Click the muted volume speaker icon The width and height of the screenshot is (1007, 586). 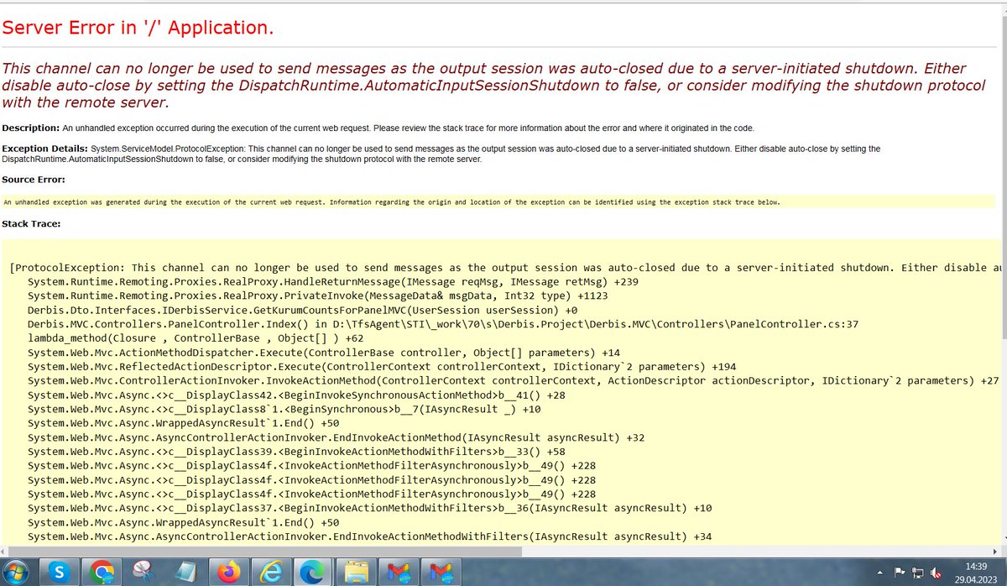coord(935,573)
